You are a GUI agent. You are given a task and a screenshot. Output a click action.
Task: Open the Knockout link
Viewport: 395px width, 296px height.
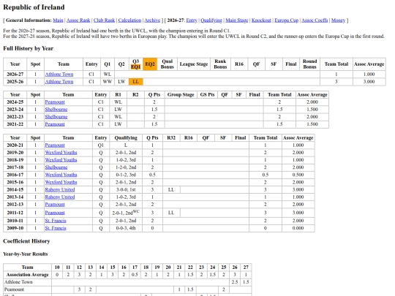(x=261, y=20)
